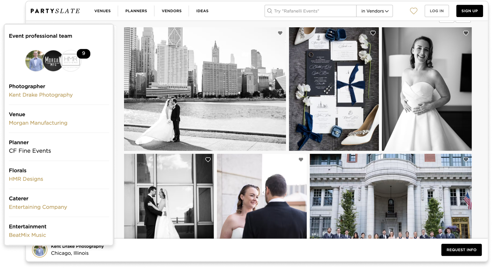Click the 9 team members badge

tap(83, 54)
